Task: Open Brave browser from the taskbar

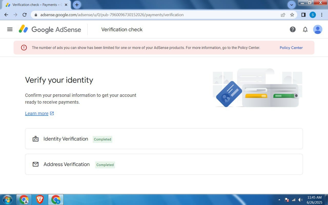Action: coord(40,200)
